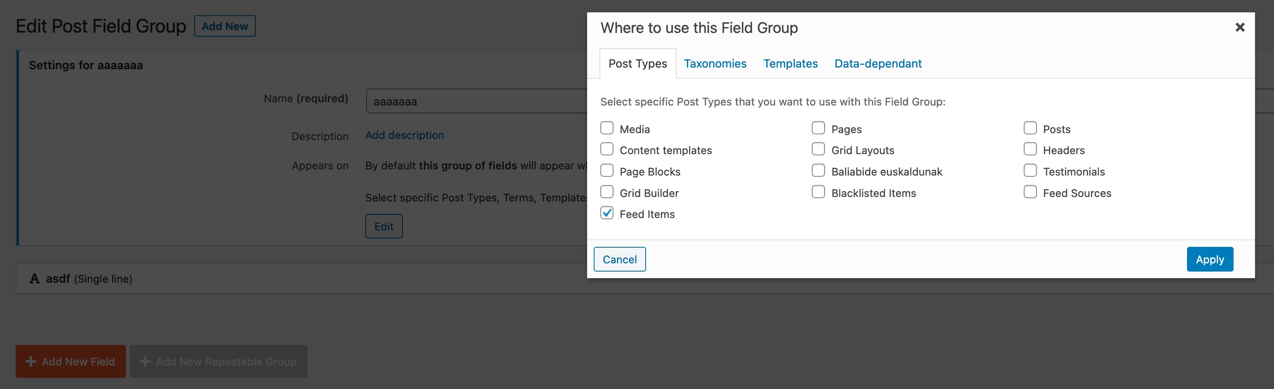
Task: Check the Media post type checkbox
Action: (607, 128)
